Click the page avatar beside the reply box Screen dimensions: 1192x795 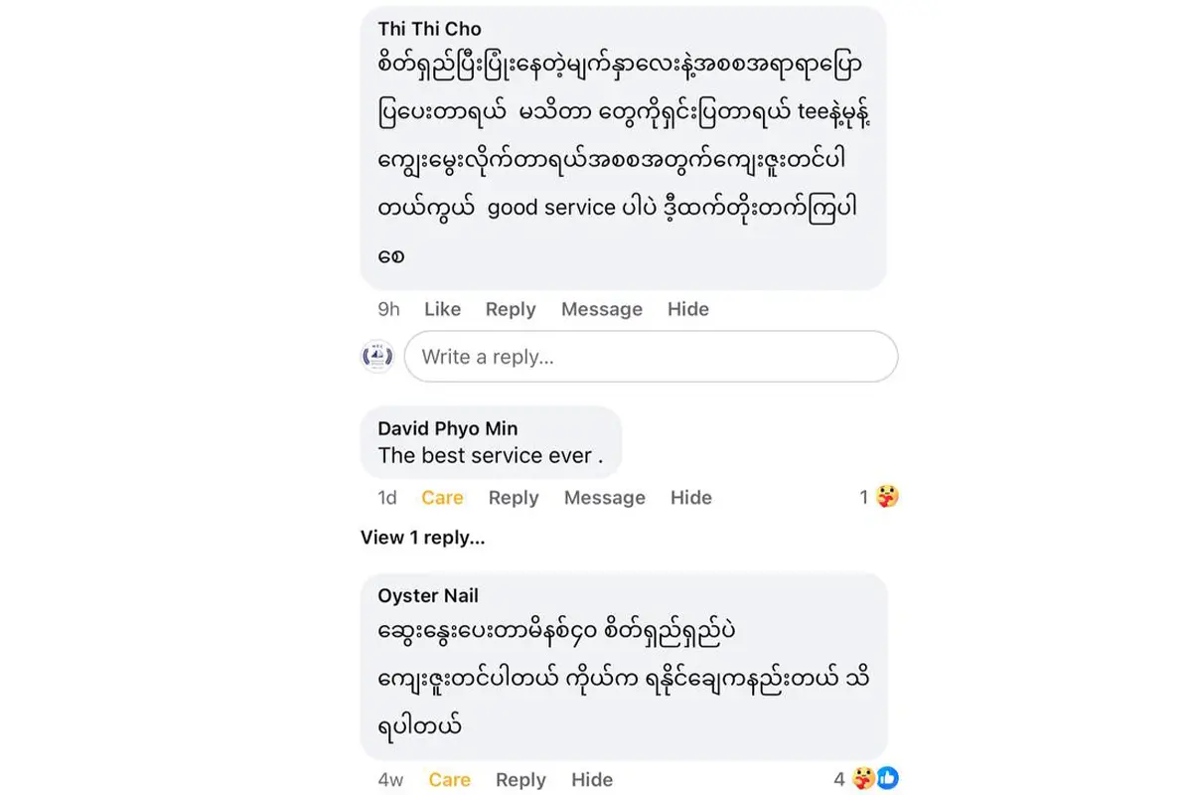[377, 355]
